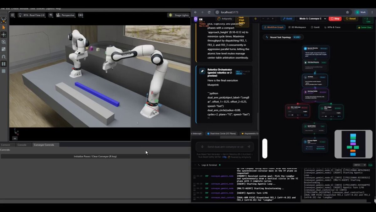Open the Perspective camera dropdown
The width and height of the screenshot is (376, 212).
[65, 15]
